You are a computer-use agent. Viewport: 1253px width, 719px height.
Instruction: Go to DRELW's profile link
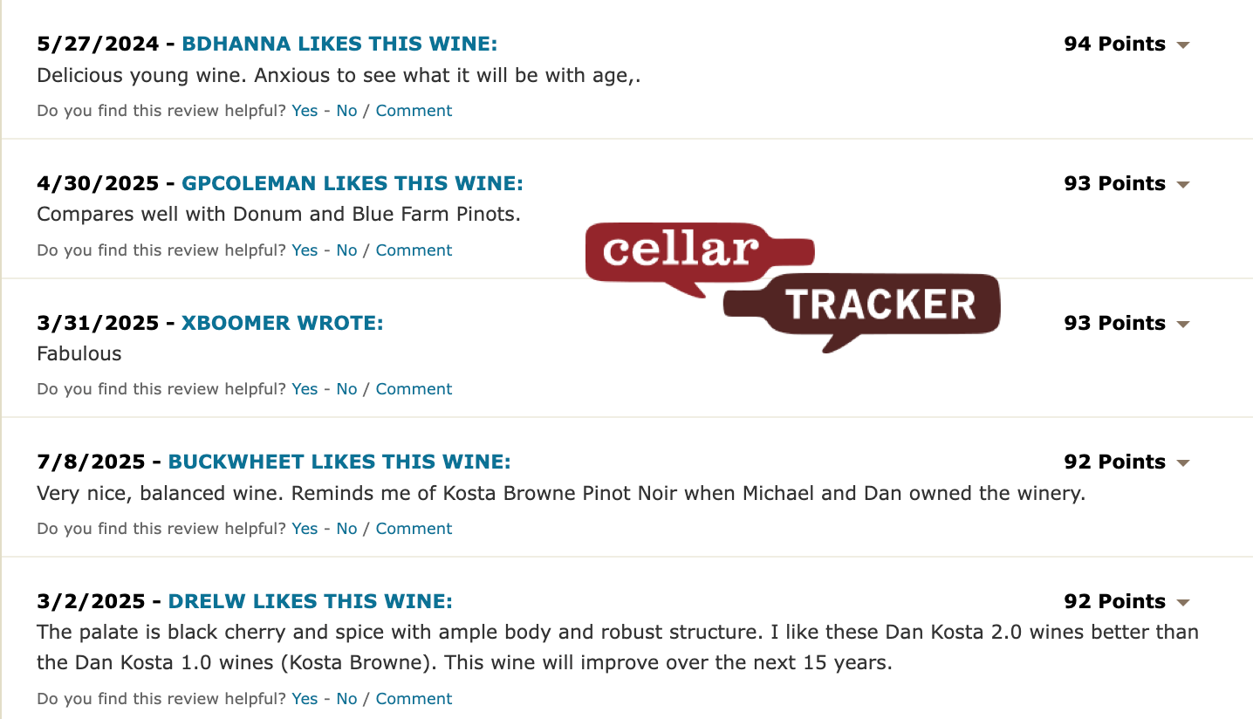coord(310,601)
